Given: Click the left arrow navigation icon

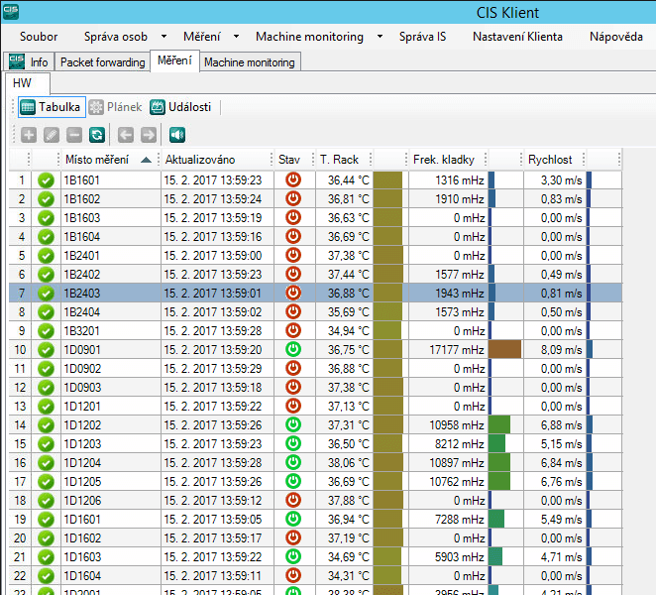Looking at the screenshot, I should coord(126,135).
